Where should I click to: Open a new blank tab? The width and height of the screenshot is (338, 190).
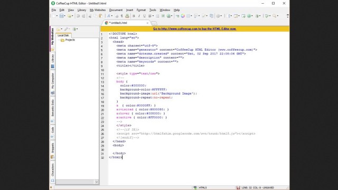pos(154,23)
